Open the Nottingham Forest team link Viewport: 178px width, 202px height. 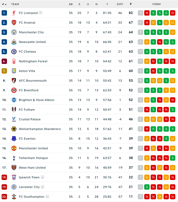coord(33,61)
